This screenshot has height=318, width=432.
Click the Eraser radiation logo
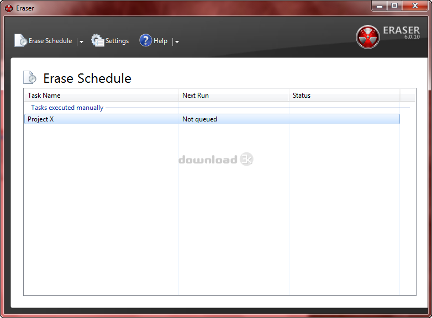(367, 37)
